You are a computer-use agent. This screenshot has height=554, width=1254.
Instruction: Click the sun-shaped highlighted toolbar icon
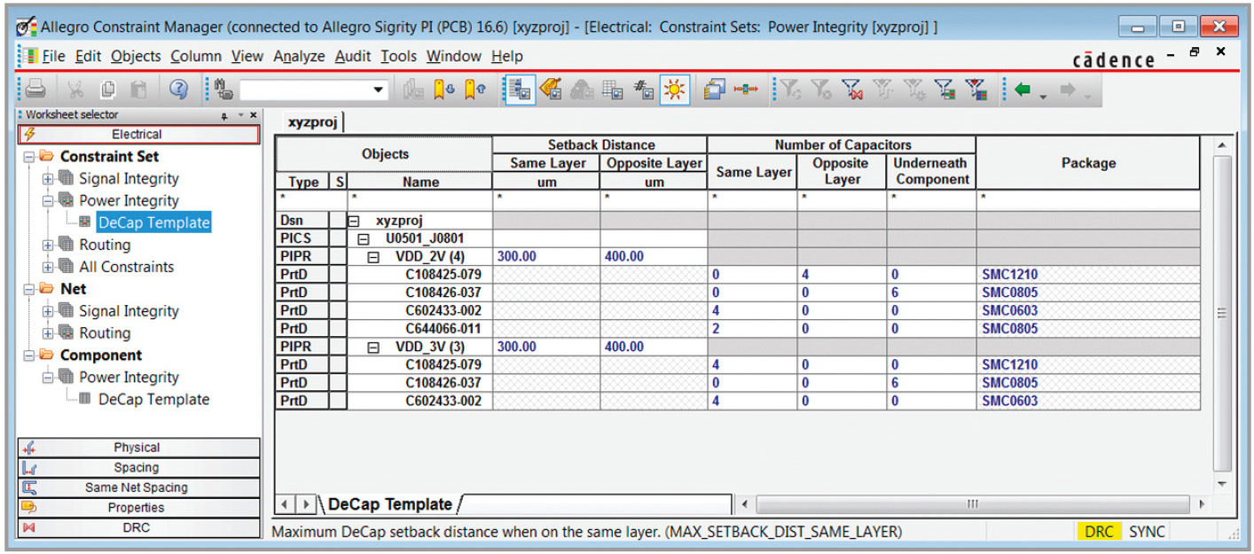point(675,90)
